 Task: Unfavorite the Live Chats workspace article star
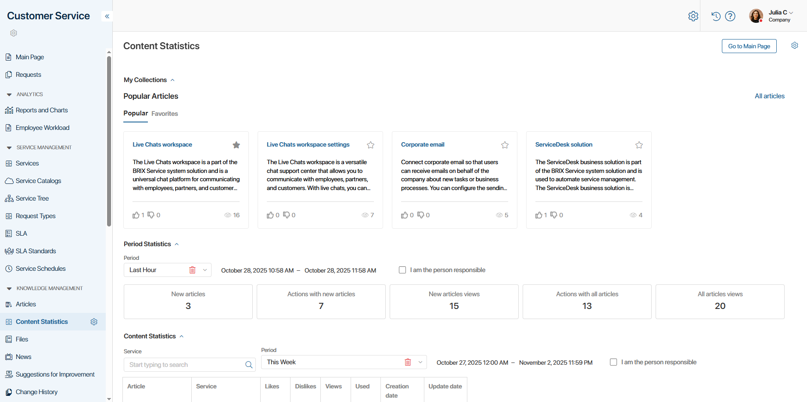point(236,145)
